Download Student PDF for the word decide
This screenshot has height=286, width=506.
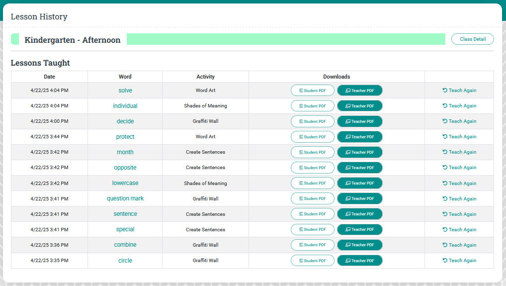tap(312, 121)
